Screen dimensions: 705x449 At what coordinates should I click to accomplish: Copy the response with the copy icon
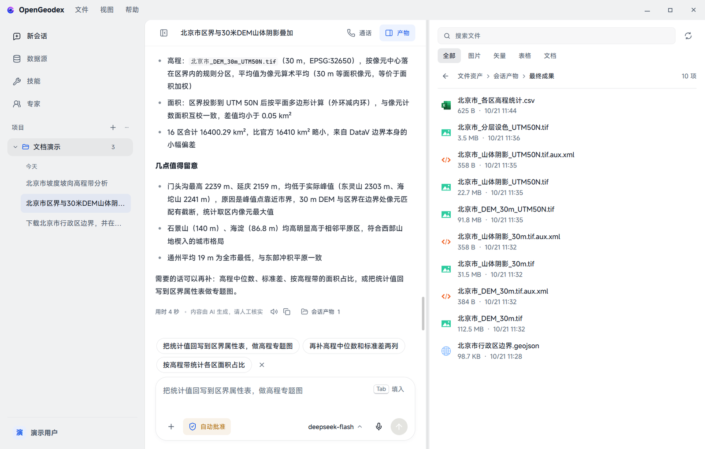point(287,312)
